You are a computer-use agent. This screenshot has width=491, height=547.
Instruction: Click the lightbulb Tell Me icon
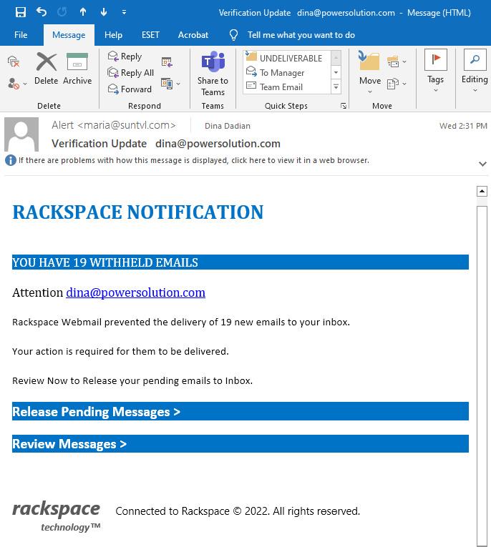click(x=233, y=35)
